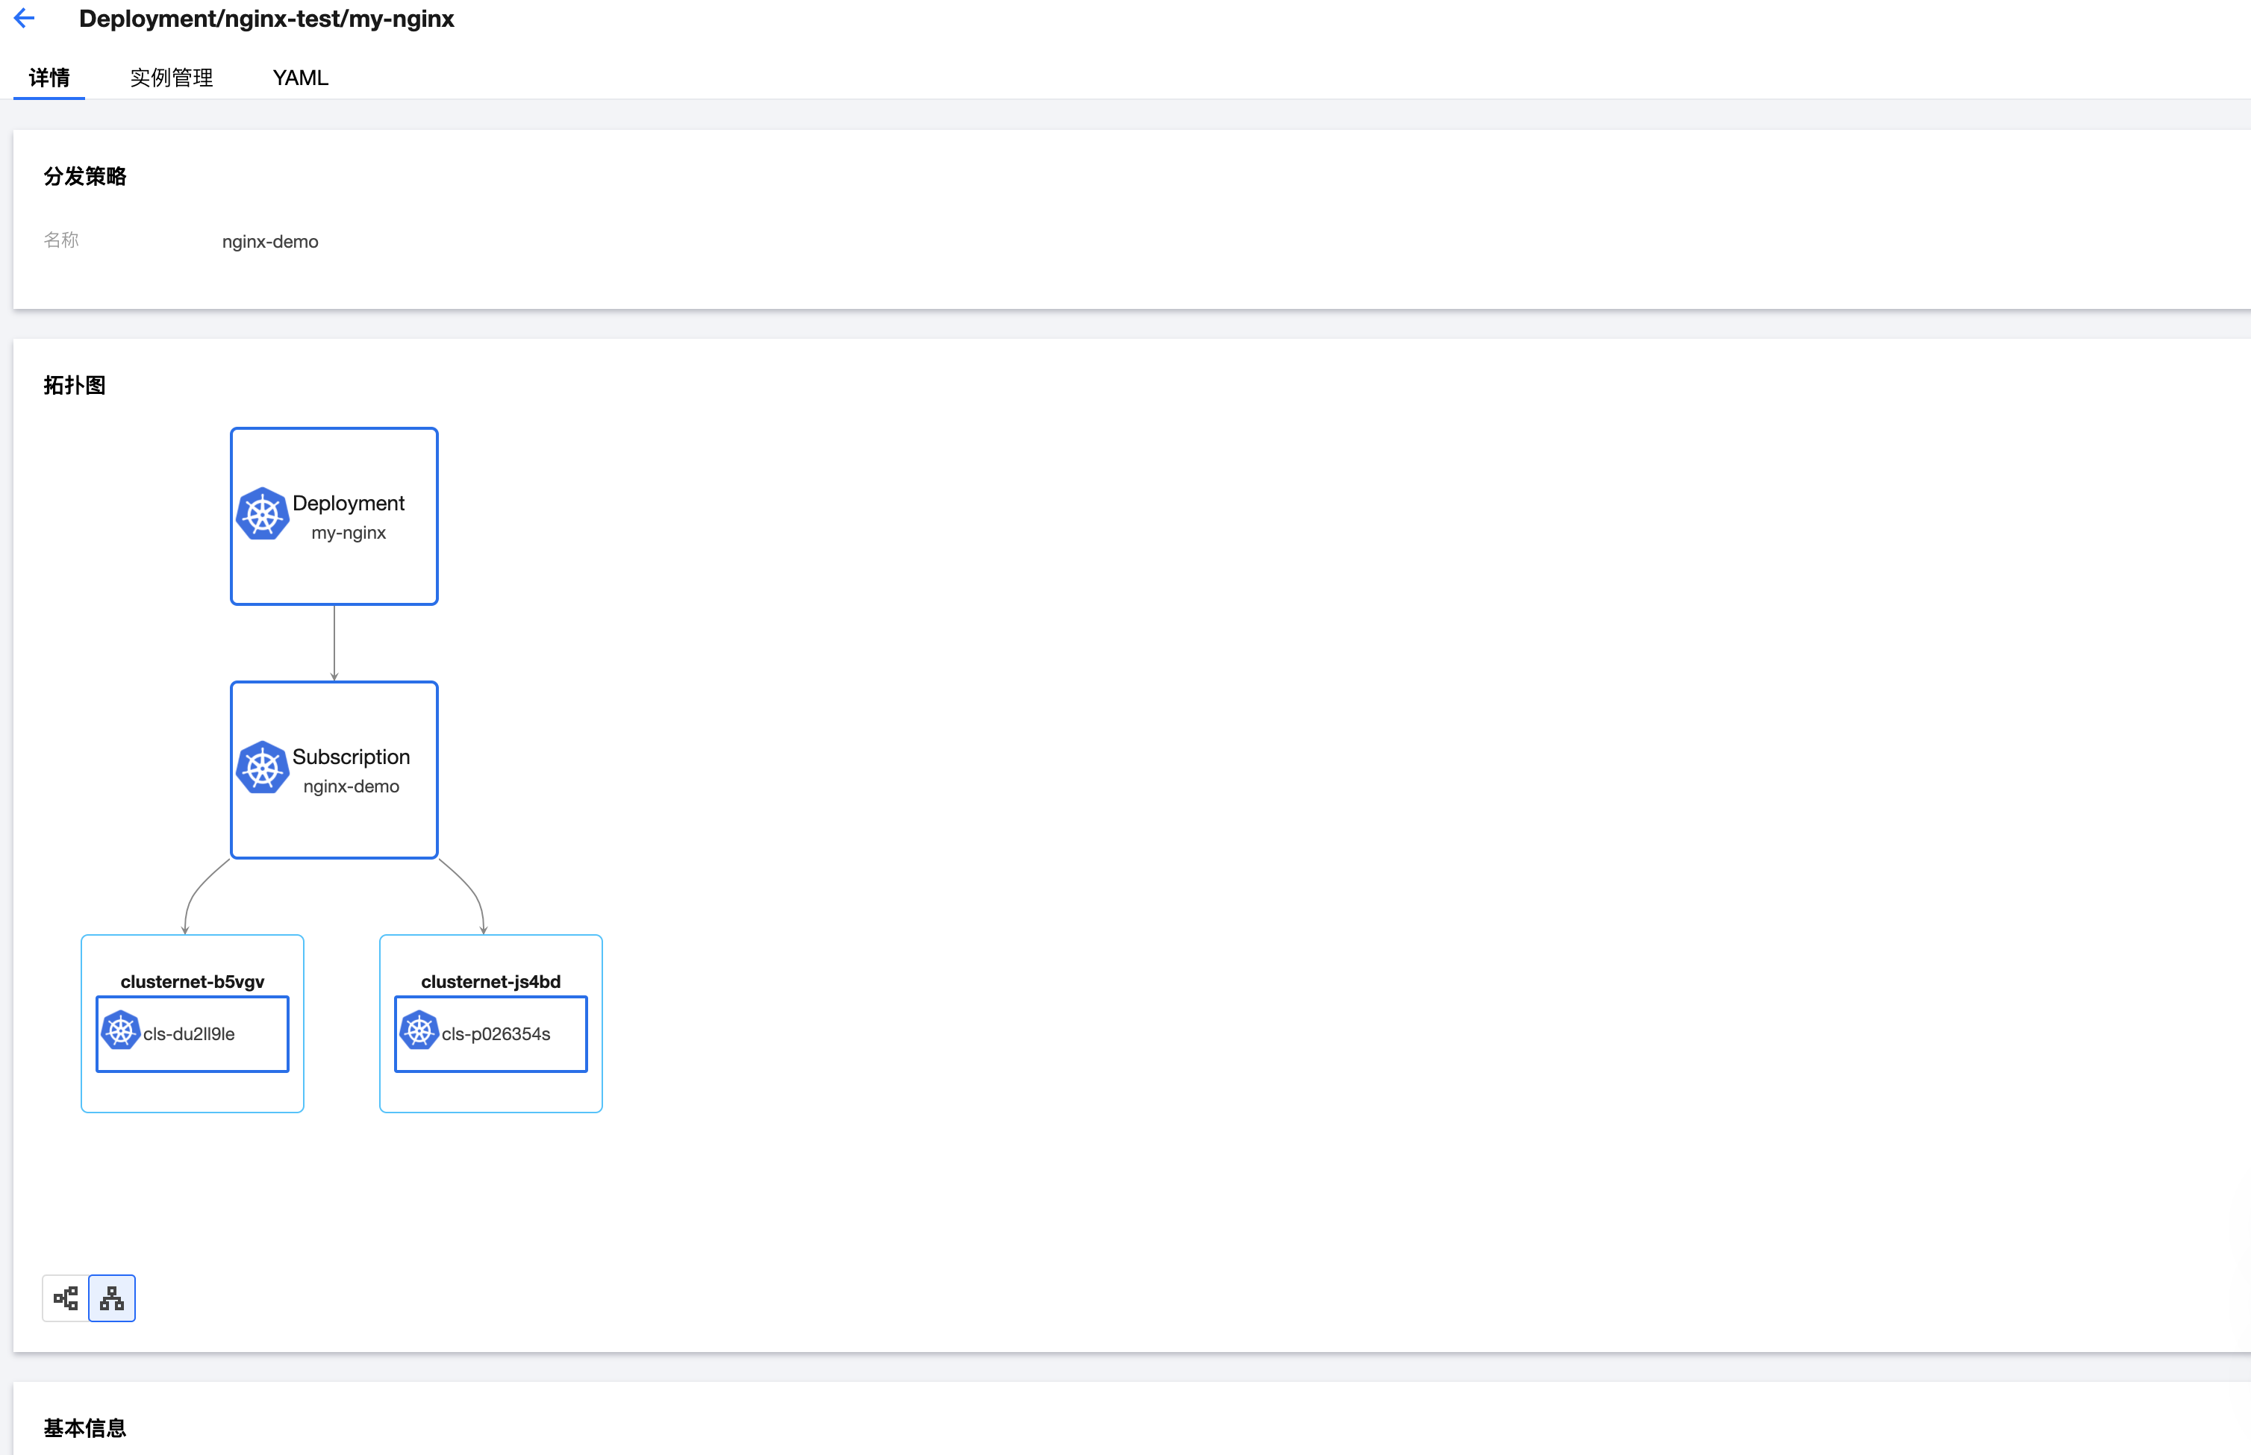The width and height of the screenshot is (2251, 1455).
Task: Click nginx-demo name inside Subscription node
Action: pyautogui.click(x=351, y=787)
